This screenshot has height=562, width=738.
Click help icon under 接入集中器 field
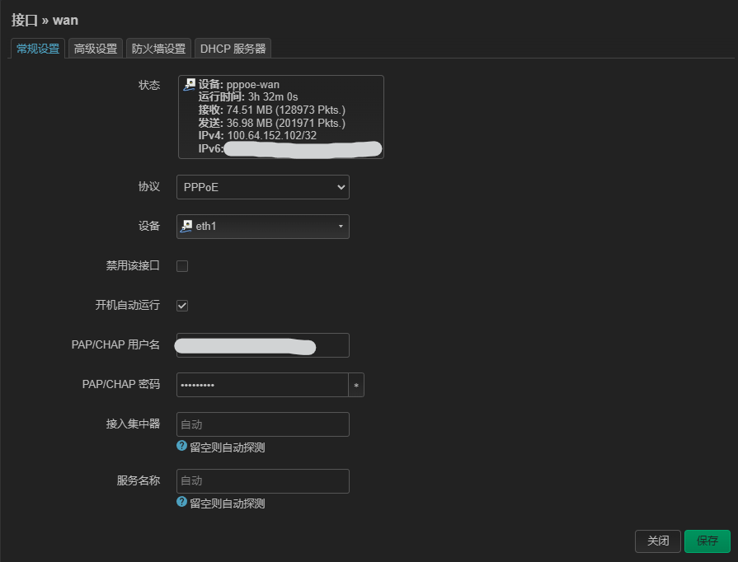tap(182, 446)
